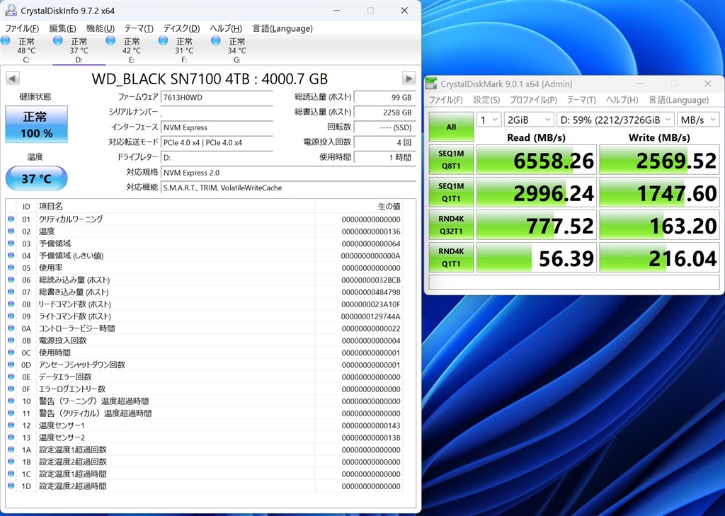Open ファイル(F) menu in CrystalDiskMark
Viewport: 725px width, 516px height.
pos(446,100)
